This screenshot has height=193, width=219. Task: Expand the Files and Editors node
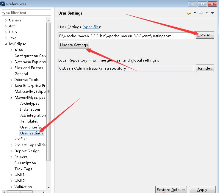tap(11, 68)
